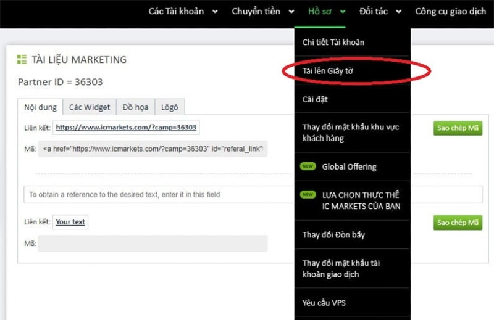This screenshot has width=494, height=320.
Task: Open the Các Tài khoản menu
Action: [x=176, y=11]
